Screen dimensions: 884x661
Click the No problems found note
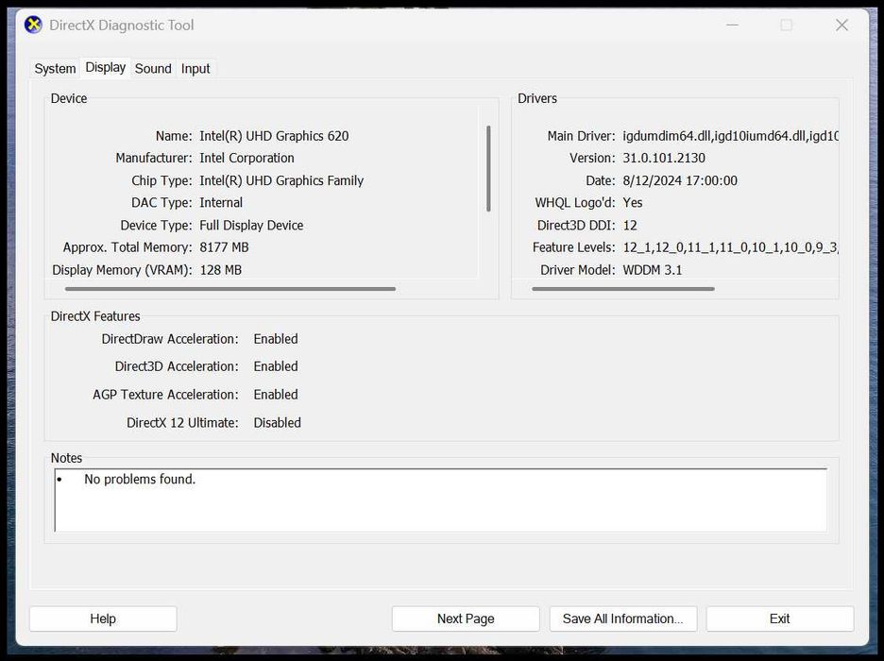(140, 479)
